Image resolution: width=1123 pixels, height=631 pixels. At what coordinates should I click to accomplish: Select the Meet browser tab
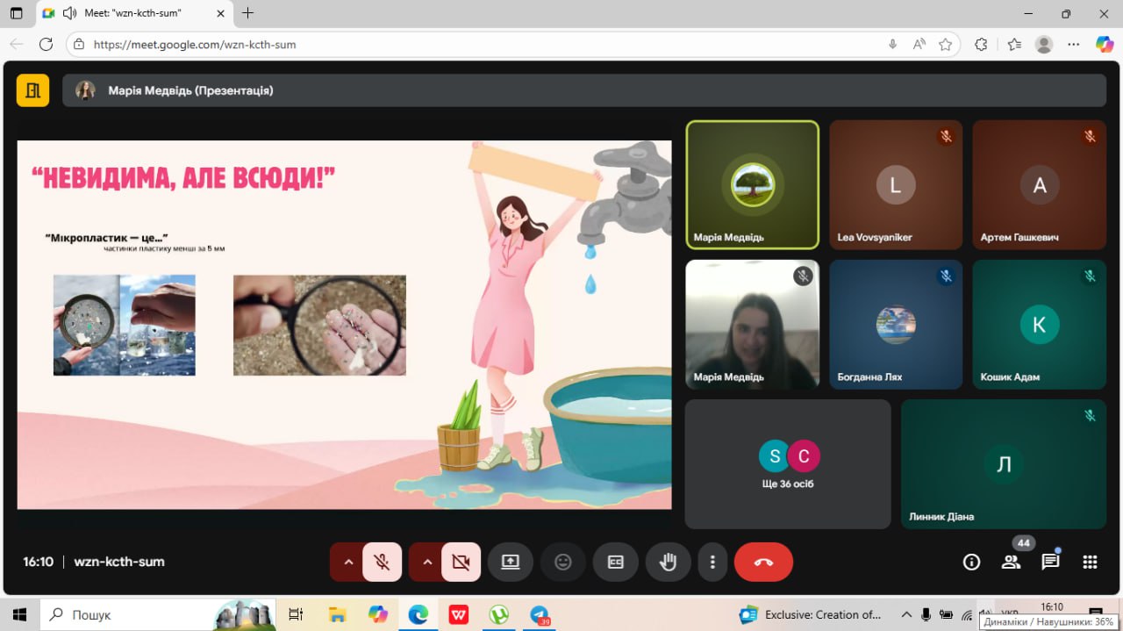click(x=132, y=13)
